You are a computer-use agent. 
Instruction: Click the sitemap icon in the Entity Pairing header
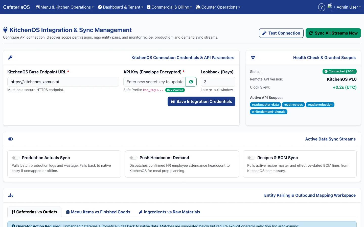coord(11,195)
